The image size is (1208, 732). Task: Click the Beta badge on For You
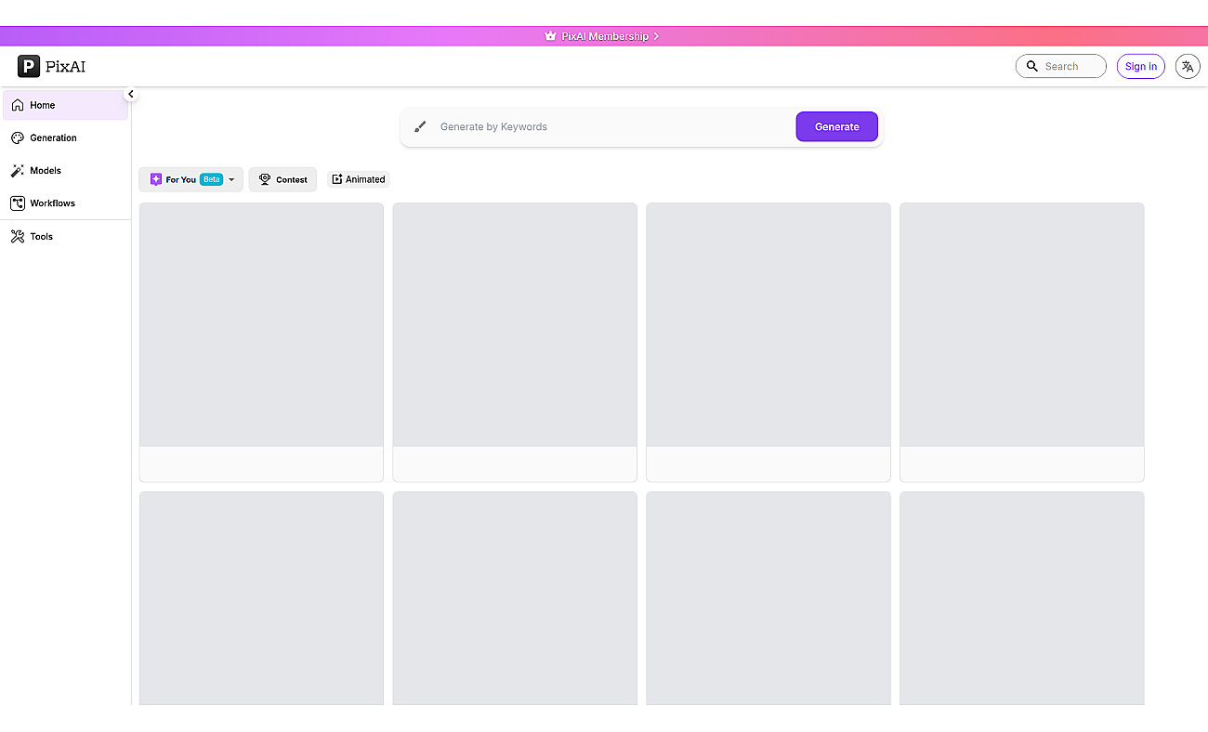point(212,179)
